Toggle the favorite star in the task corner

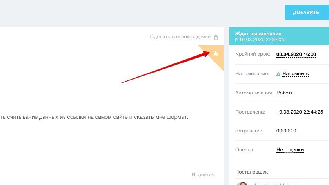tap(216, 53)
